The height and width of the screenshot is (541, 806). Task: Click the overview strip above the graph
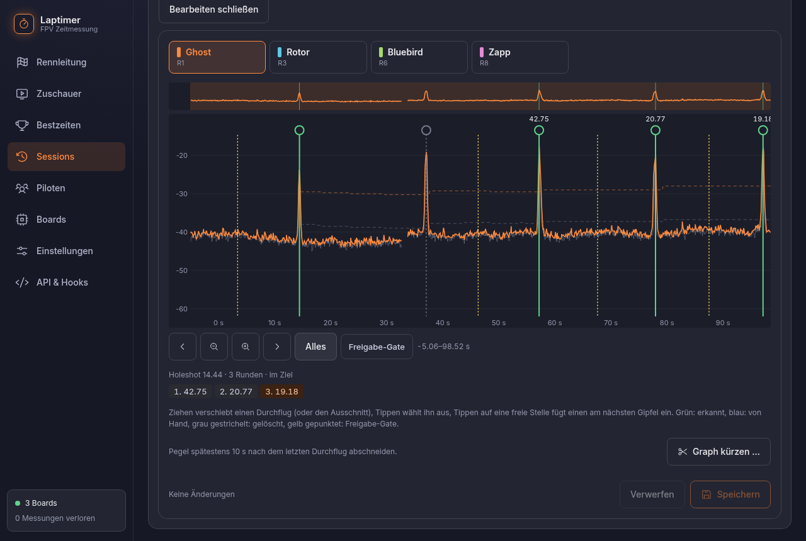point(470,96)
